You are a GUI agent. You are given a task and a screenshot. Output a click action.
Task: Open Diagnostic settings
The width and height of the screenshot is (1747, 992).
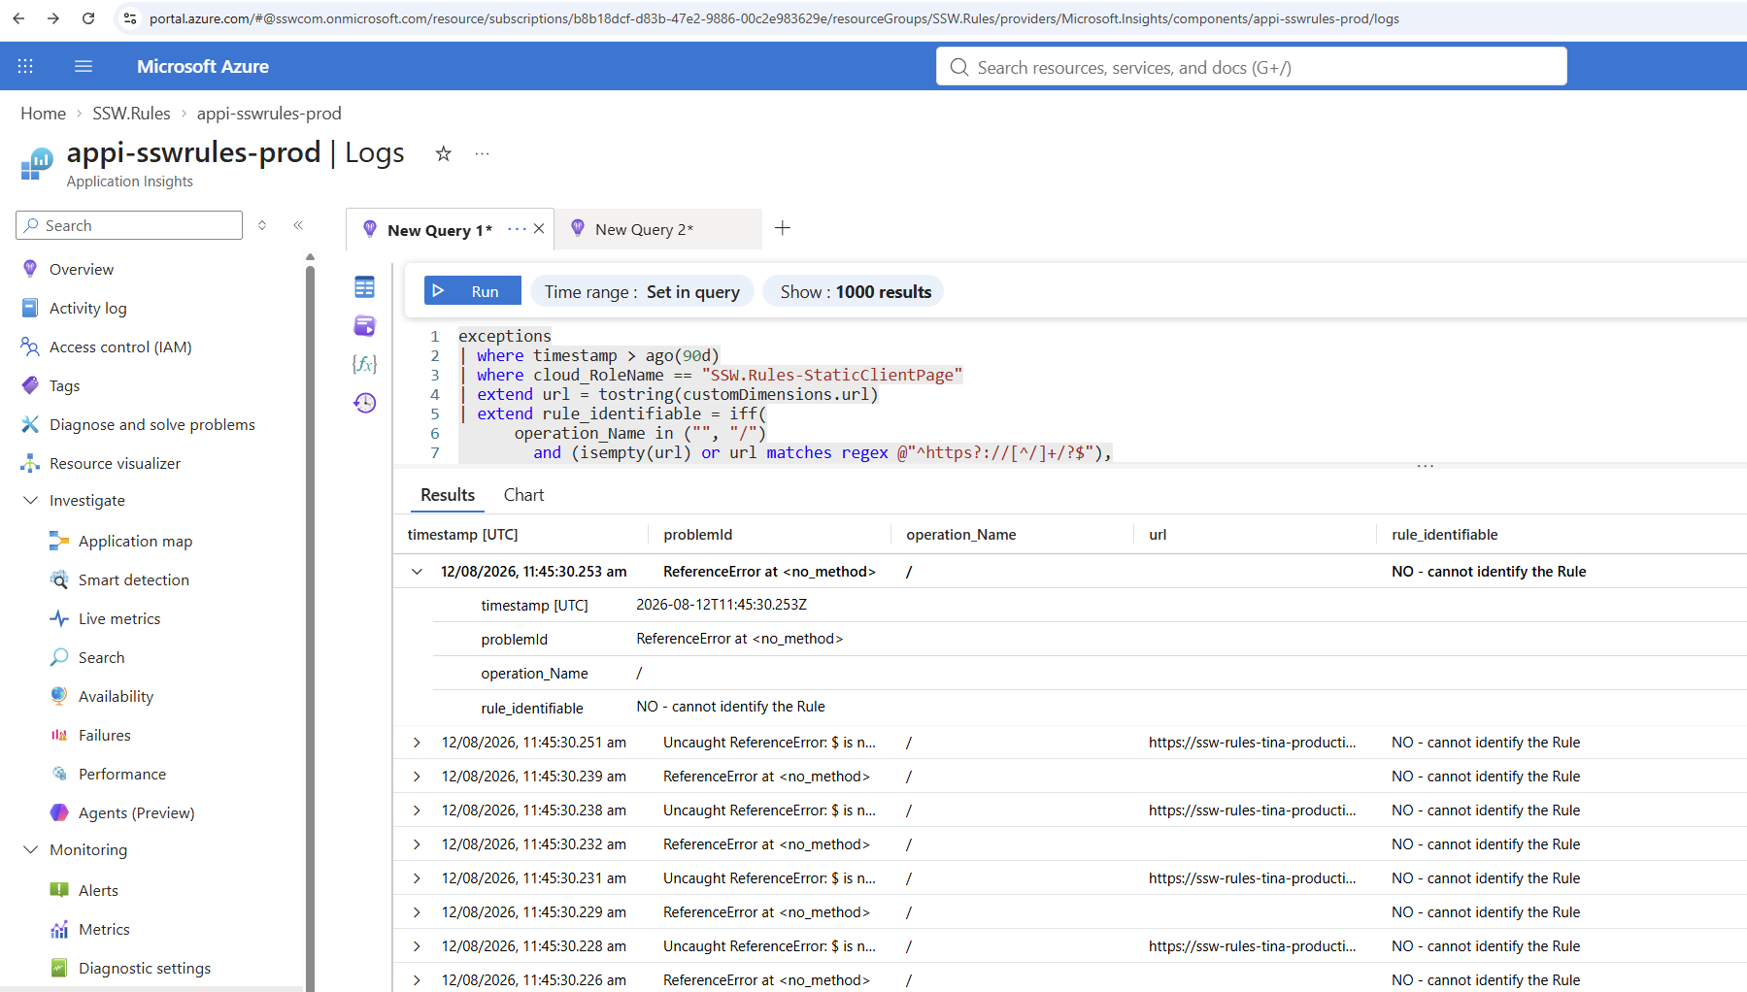145,968
